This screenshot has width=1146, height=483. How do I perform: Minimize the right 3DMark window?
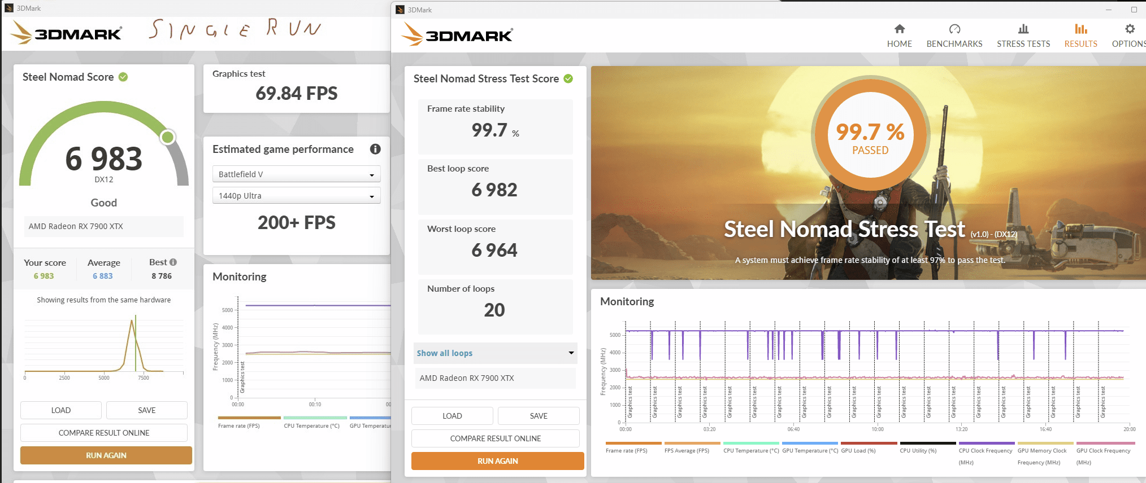tap(1108, 10)
